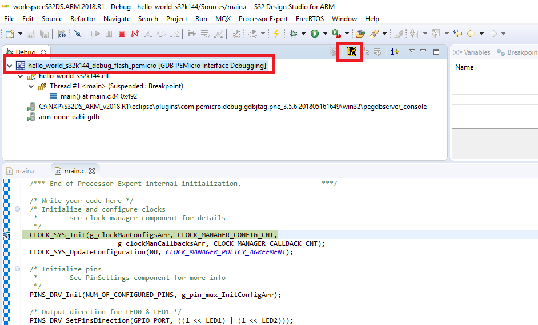Switch to the Variables tab

tap(471, 52)
